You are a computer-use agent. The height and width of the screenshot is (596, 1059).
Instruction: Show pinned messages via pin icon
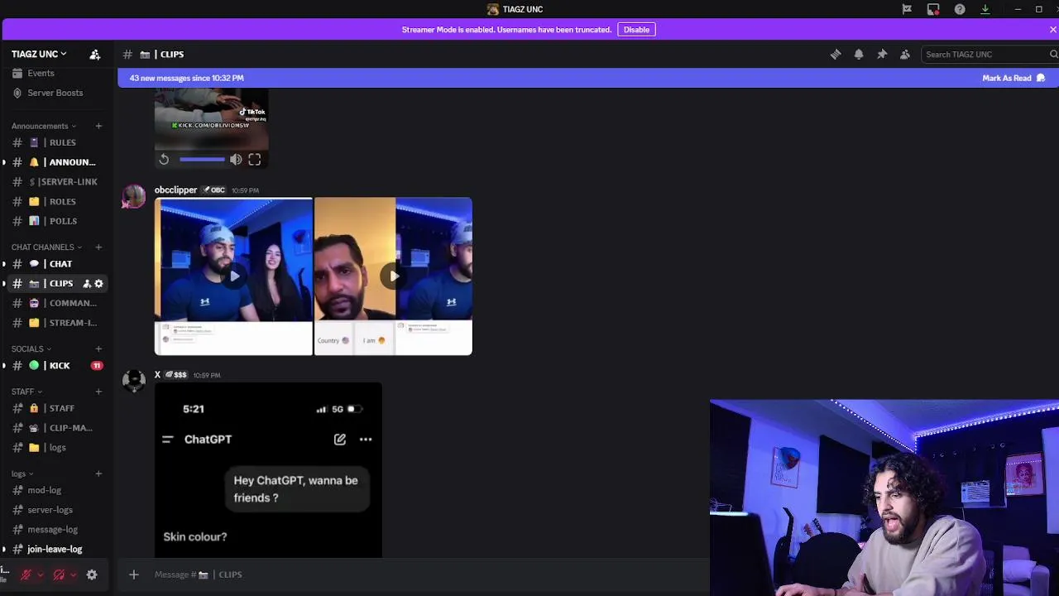(882, 54)
